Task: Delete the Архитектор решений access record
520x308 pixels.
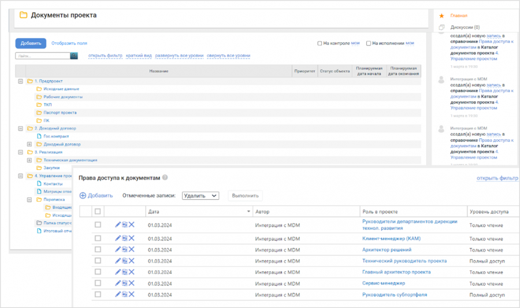Action: (x=132, y=249)
